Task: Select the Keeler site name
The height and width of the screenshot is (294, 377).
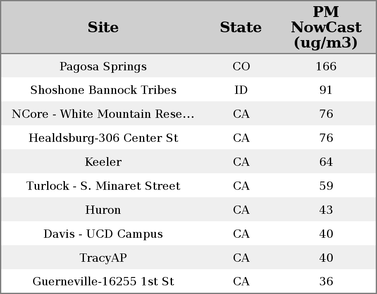Action: pyautogui.click(x=103, y=162)
